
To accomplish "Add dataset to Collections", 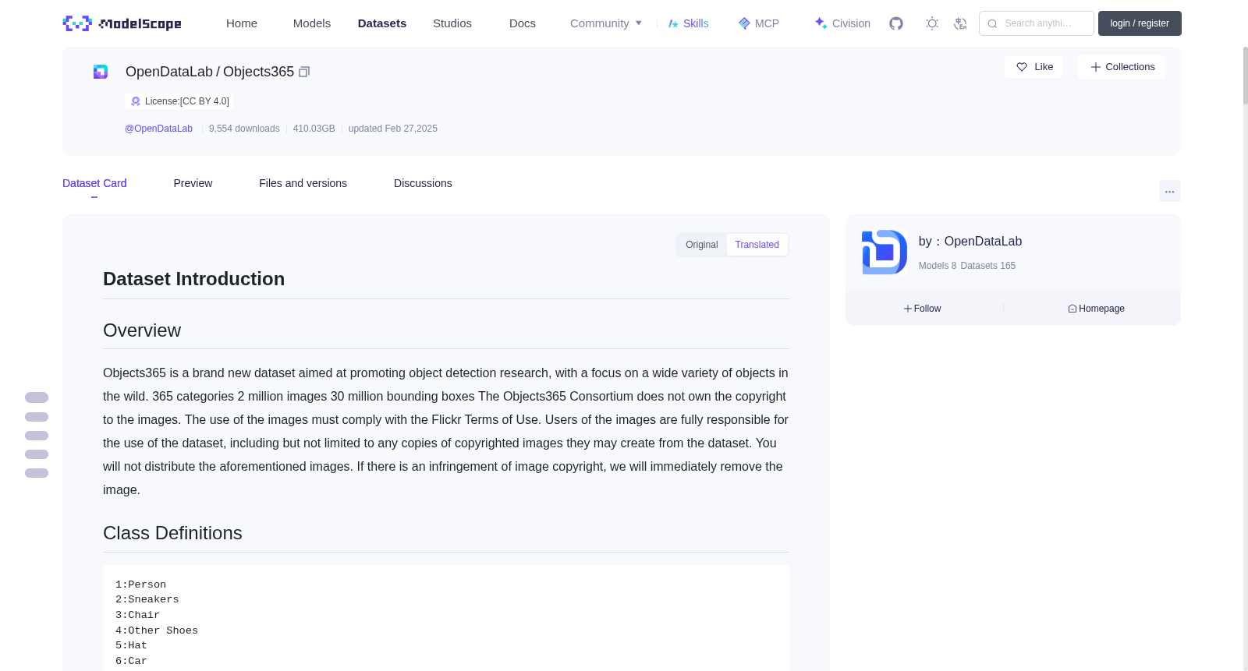I will pos(1122,67).
